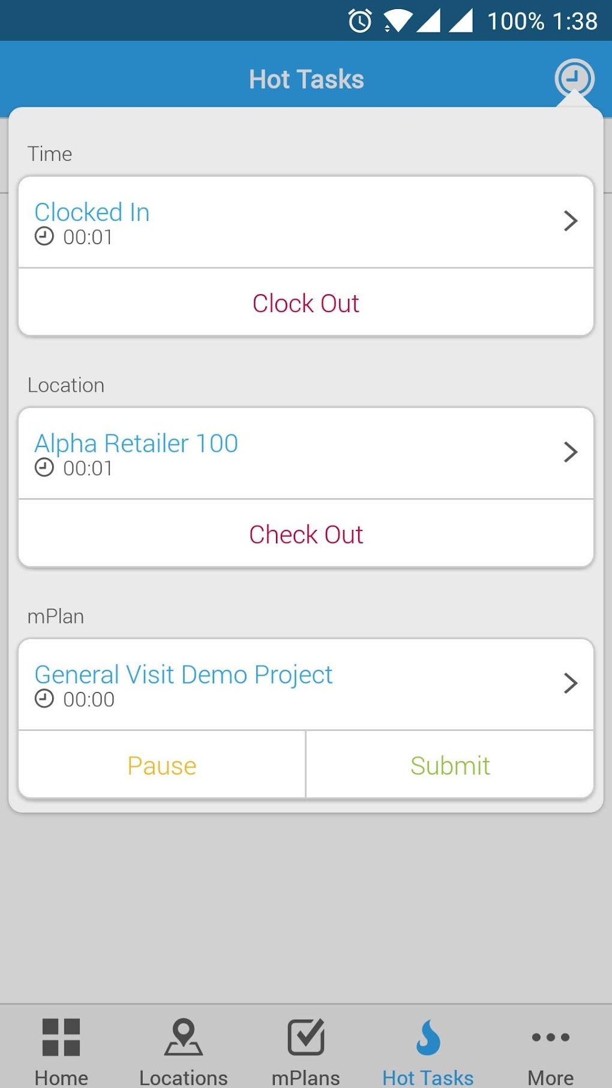Image resolution: width=612 pixels, height=1088 pixels.
Task: Tap the alarm icon in status bar
Action: pos(360,21)
